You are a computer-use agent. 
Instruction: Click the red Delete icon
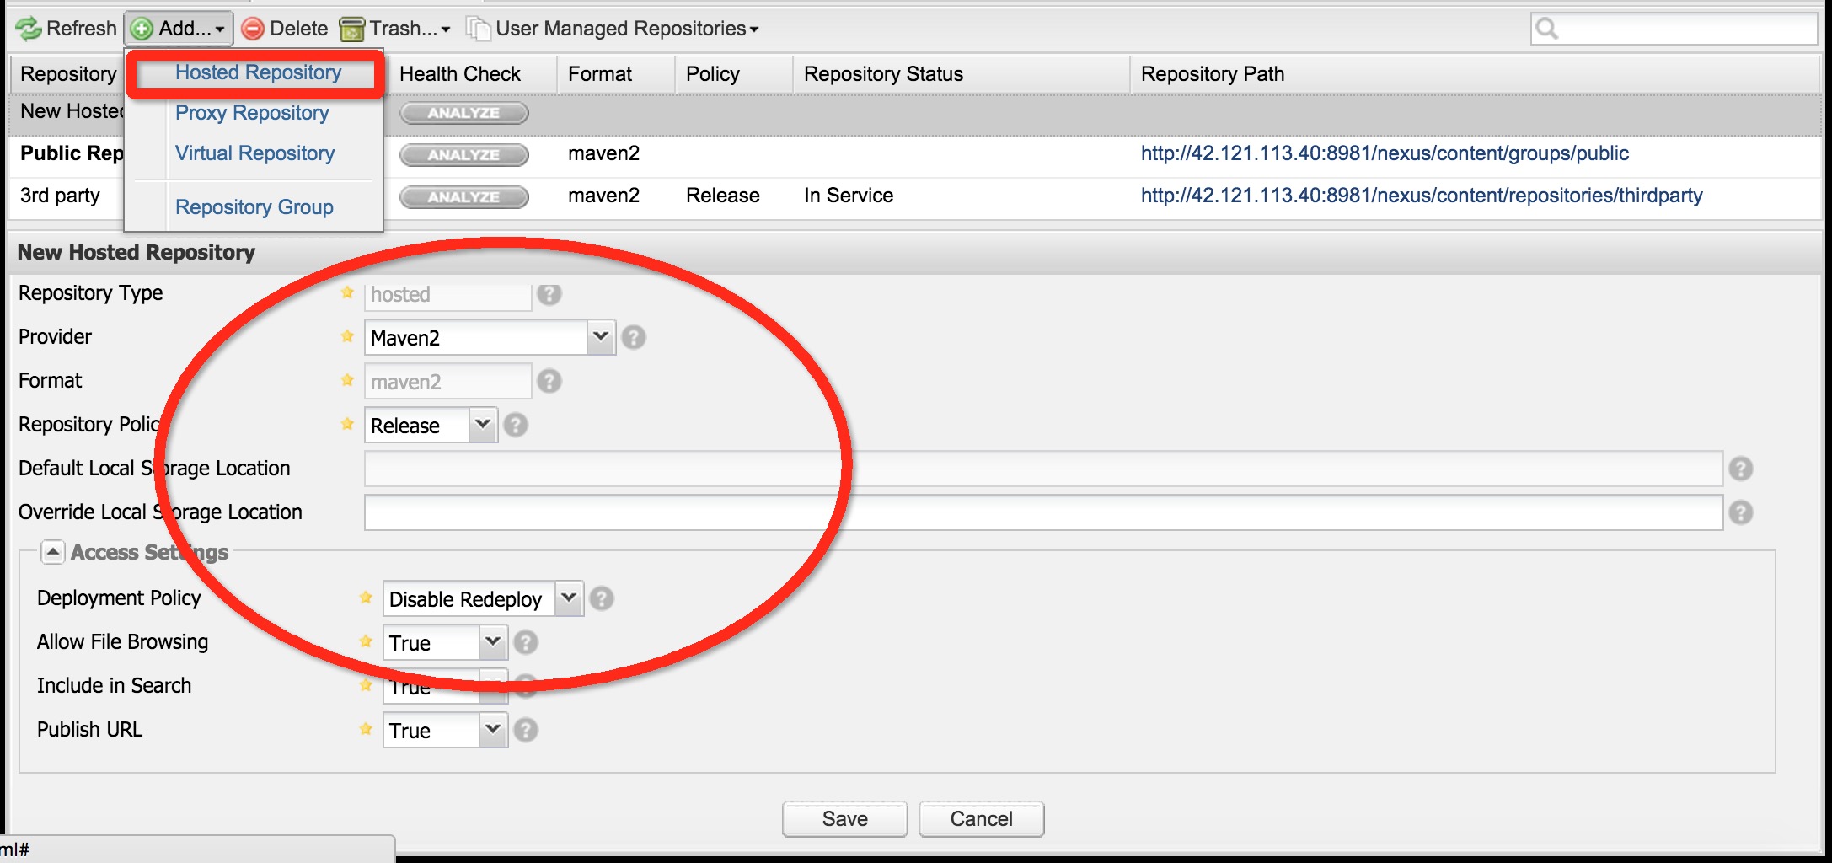pos(253,29)
